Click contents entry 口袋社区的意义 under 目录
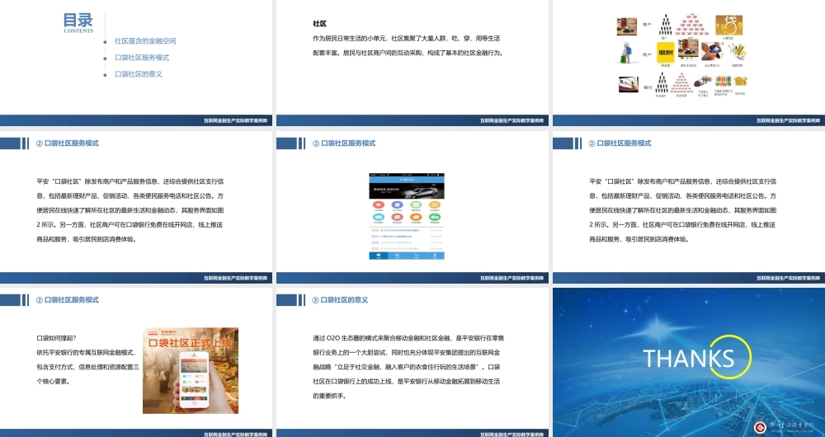The image size is (825, 437). tap(139, 74)
